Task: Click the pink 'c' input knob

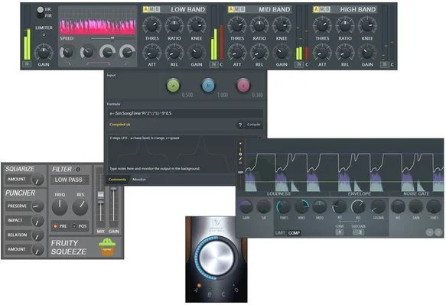Action: 243,86
